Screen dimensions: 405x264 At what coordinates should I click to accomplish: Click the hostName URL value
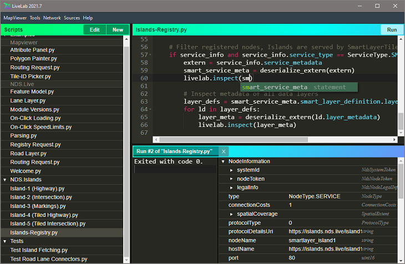coord(325,249)
